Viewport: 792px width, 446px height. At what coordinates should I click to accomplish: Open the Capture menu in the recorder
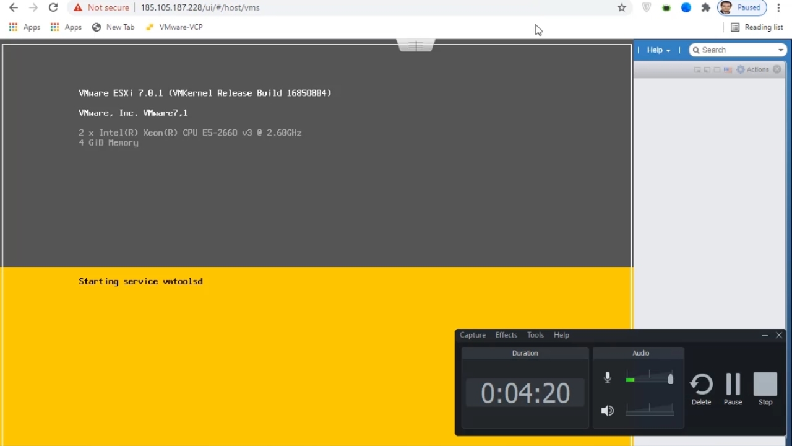(x=473, y=335)
